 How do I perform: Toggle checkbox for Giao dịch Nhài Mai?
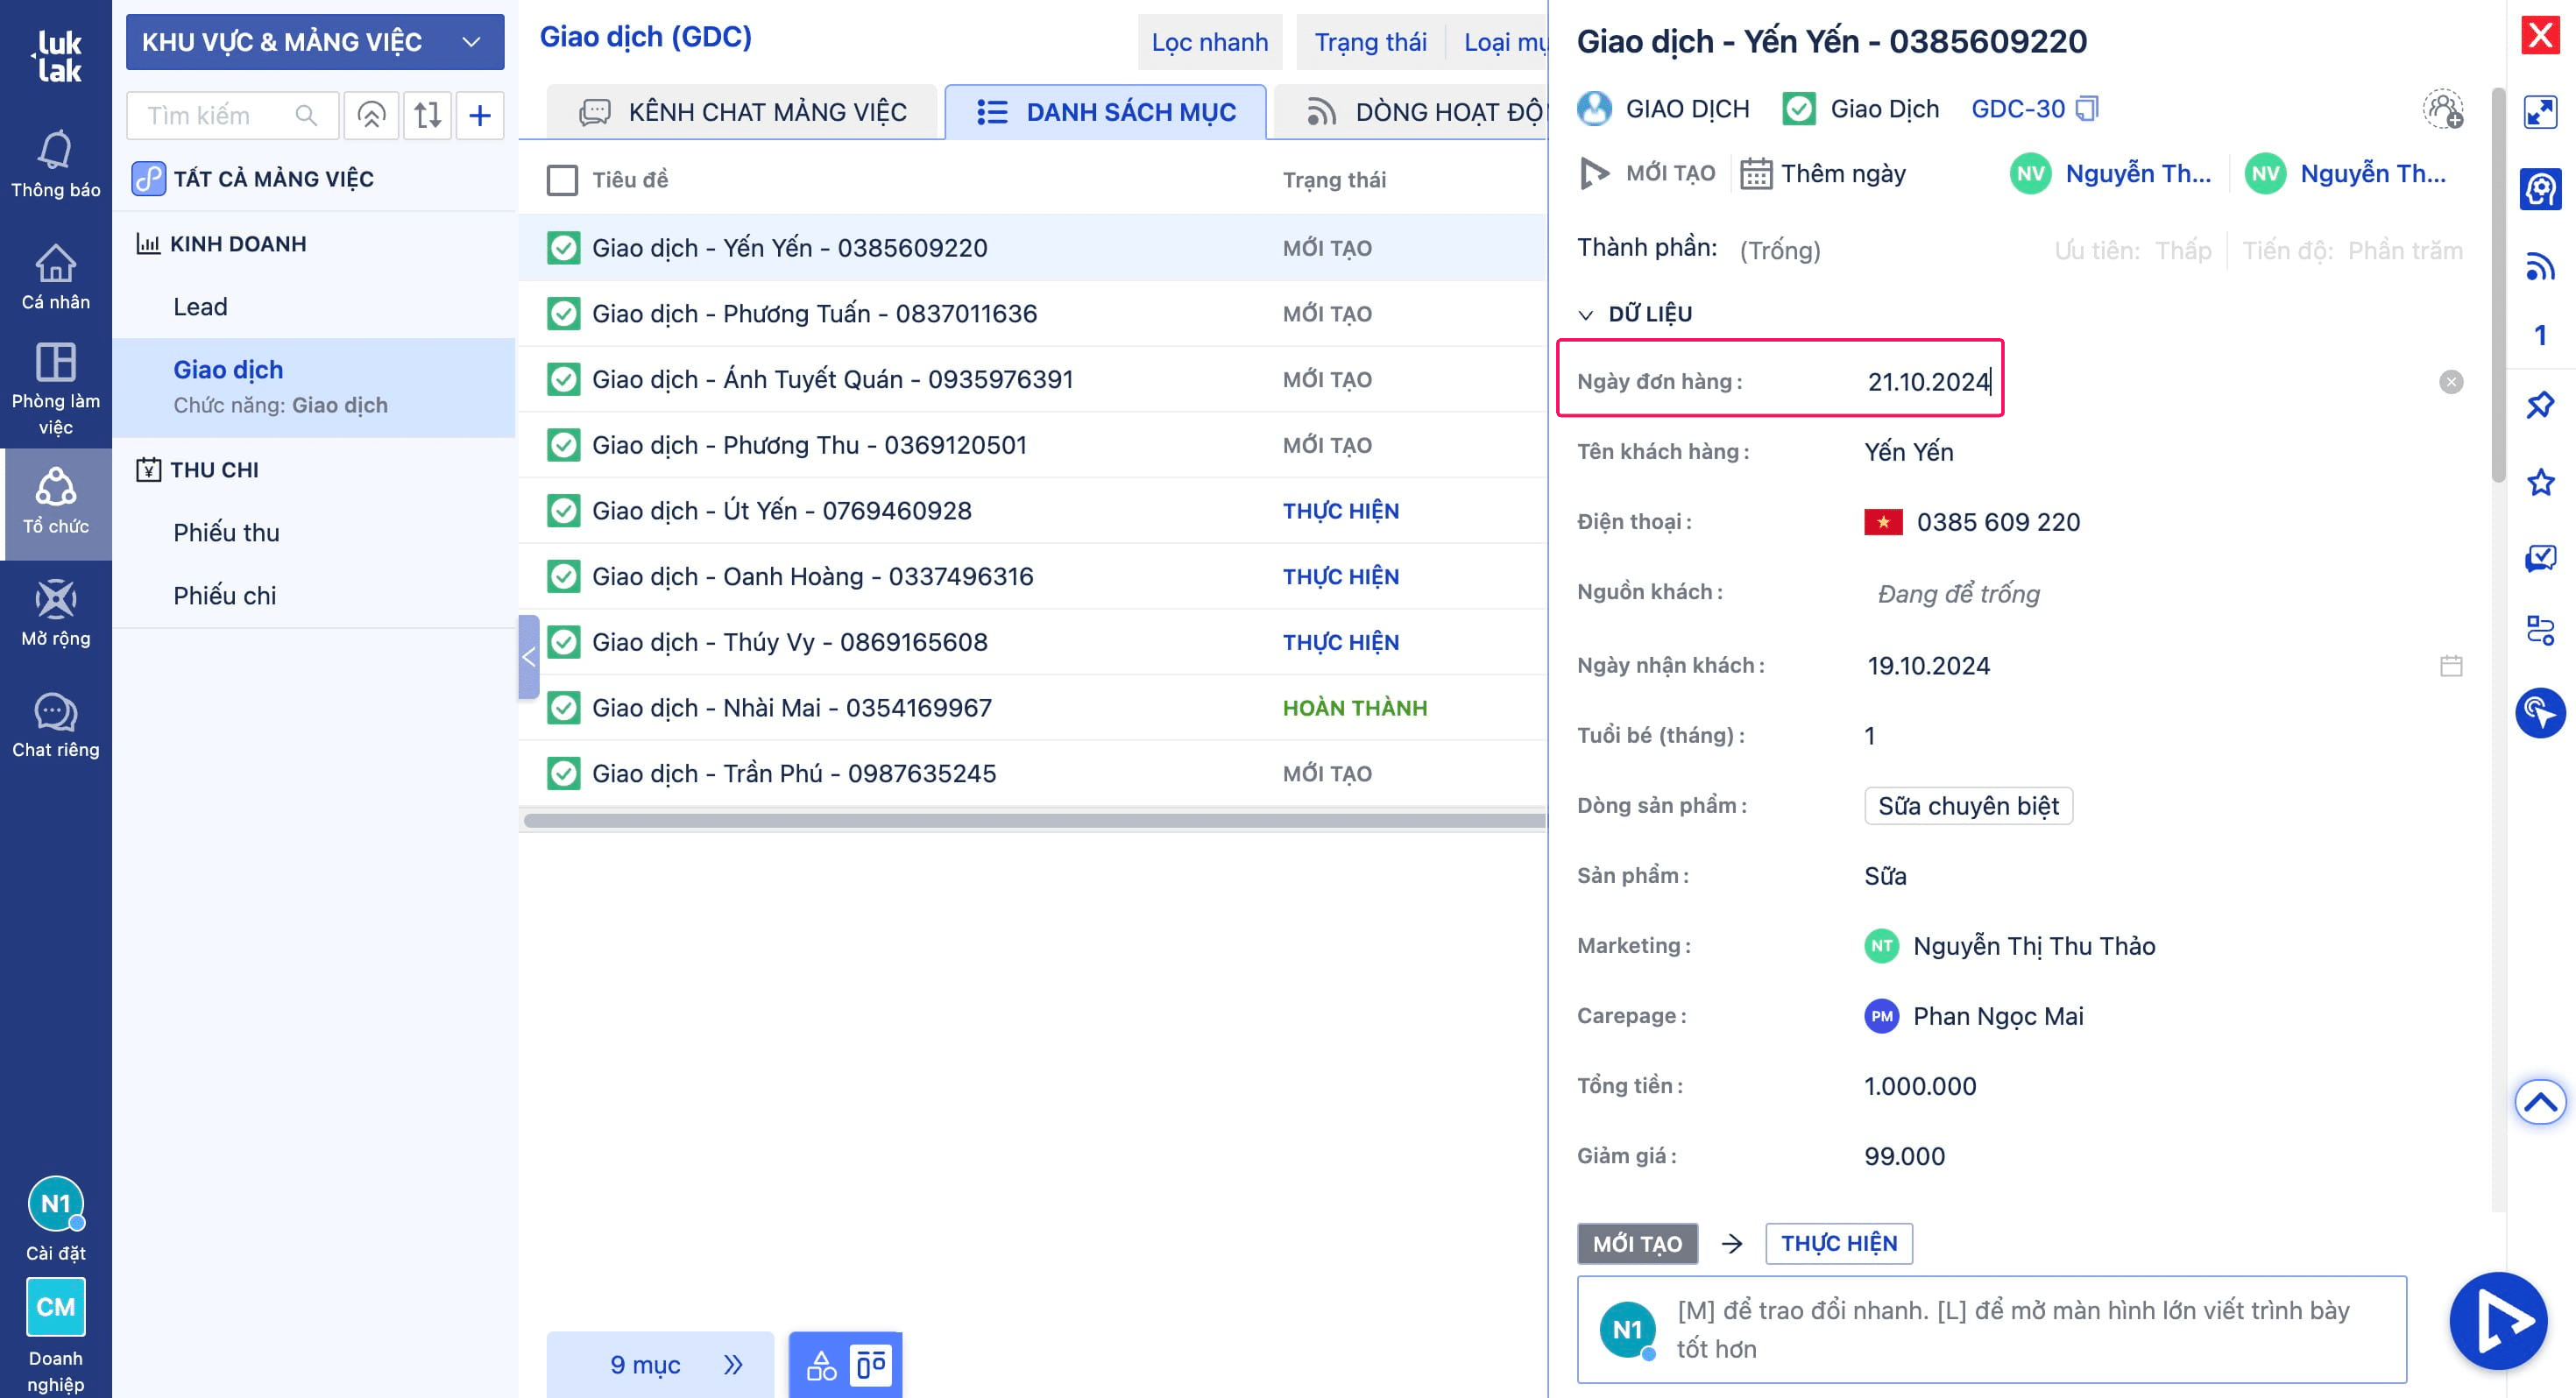click(563, 708)
